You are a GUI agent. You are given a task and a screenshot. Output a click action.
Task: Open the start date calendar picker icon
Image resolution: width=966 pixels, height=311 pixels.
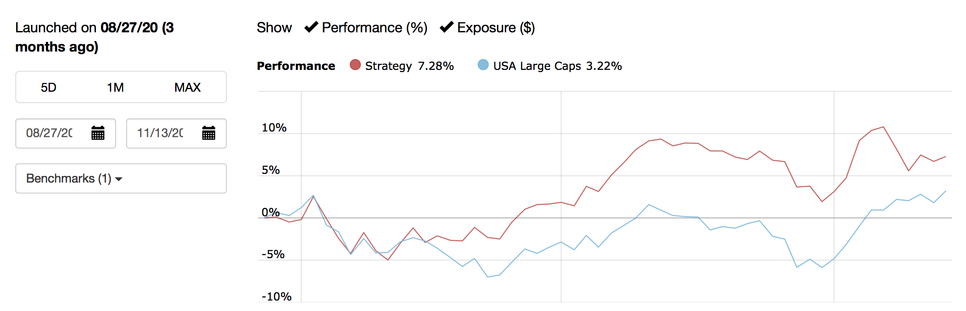[x=98, y=133]
